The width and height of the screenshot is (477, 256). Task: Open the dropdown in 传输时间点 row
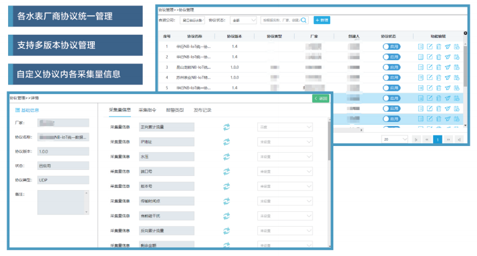pos(285,201)
